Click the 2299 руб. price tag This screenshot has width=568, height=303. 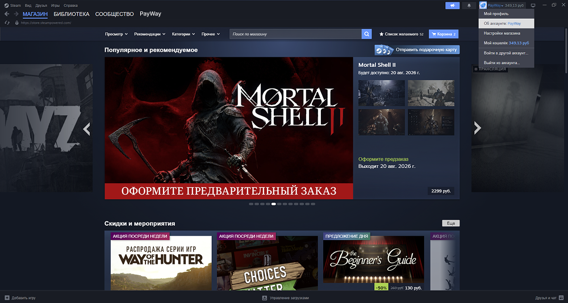[x=441, y=191]
